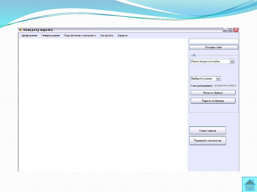257x192 pixels.
Task: Click the home icon at slide corner
Action: (x=249, y=185)
